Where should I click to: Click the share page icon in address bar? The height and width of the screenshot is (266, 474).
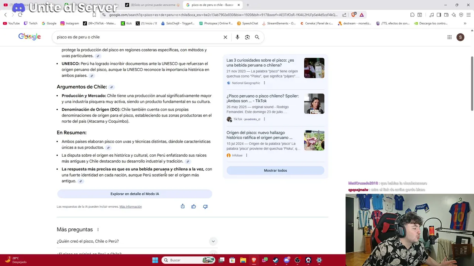[x=344, y=15]
